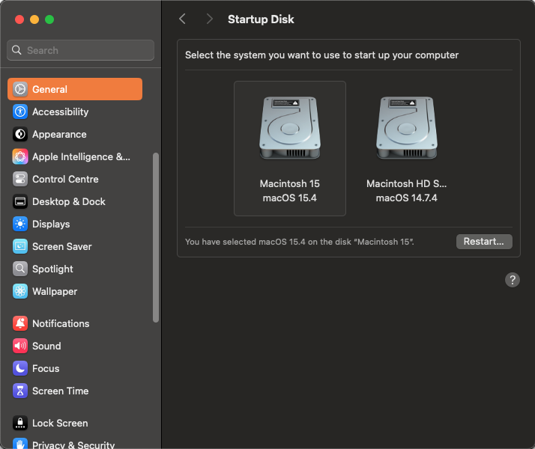This screenshot has height=449, width=535.
Task: Click the sidebar scrollbar
Action: point(156,237)
